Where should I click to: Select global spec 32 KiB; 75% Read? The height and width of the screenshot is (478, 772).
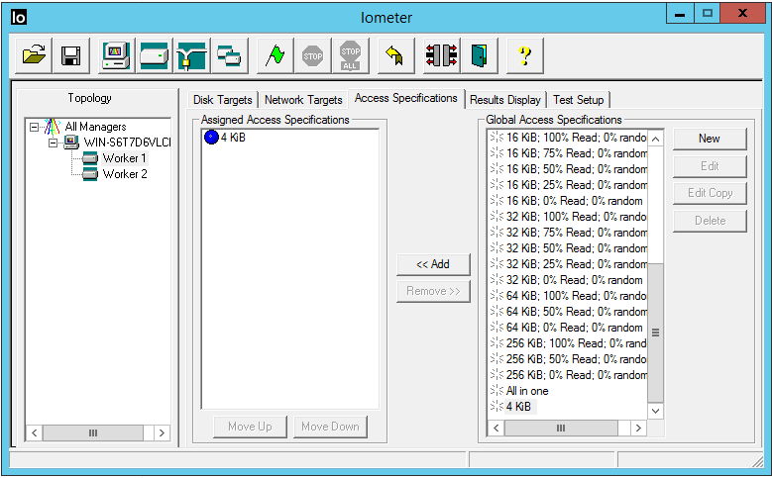point(576,233)
